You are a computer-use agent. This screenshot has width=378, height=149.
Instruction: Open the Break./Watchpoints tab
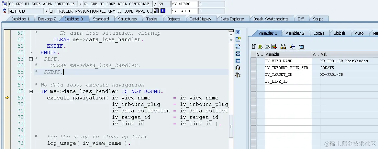[x=271, y=19]
